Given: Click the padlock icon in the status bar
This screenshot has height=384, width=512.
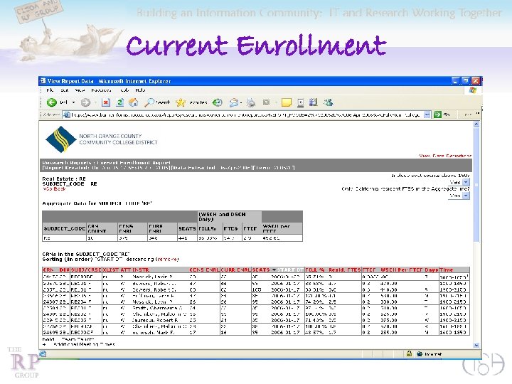Looking at the screenshot, I should 409,353.
